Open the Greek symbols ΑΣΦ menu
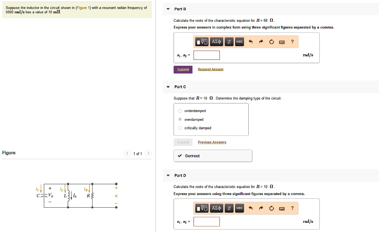Image resolution: width=379 pixels, height=232 pixels. coord(216,42)
